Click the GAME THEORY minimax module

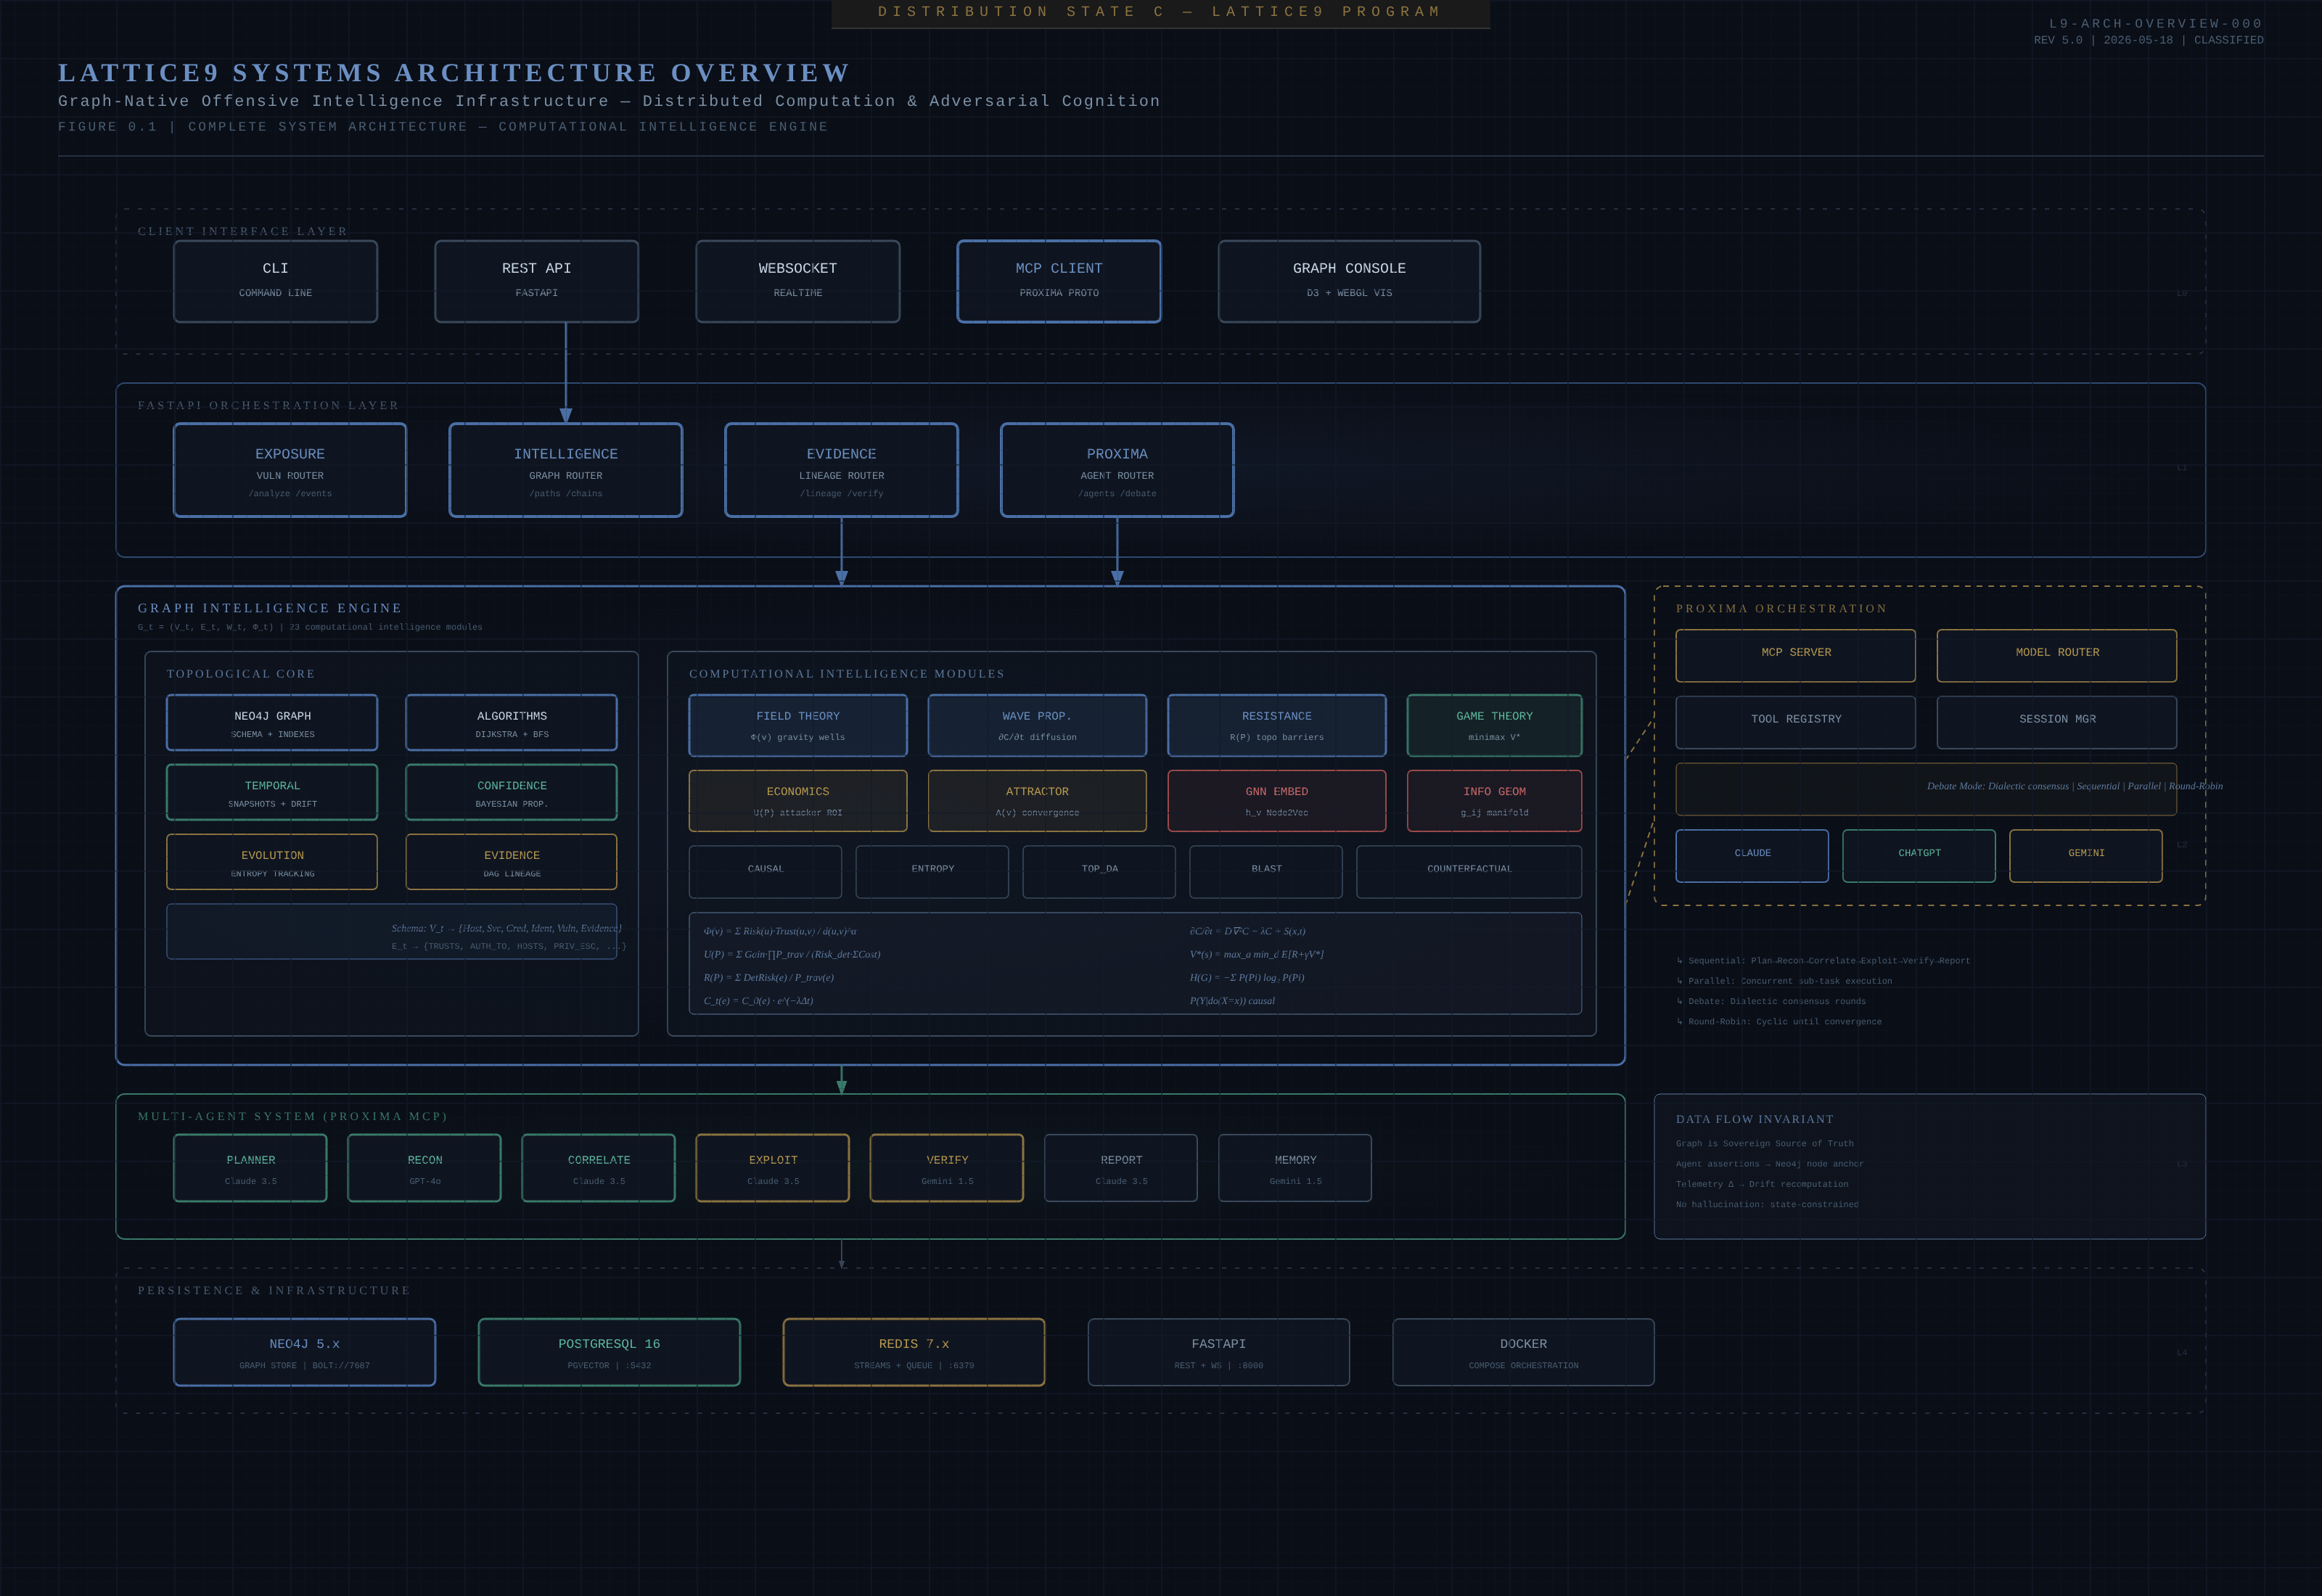click(x=1494, y=725)
